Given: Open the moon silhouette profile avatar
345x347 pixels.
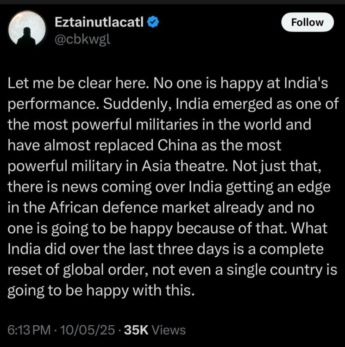Looking at the screenshot, I should [x=27, y=28].
